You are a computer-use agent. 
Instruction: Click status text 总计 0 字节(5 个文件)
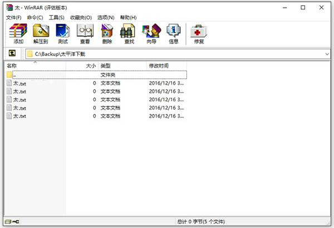[x=201, y=222]
